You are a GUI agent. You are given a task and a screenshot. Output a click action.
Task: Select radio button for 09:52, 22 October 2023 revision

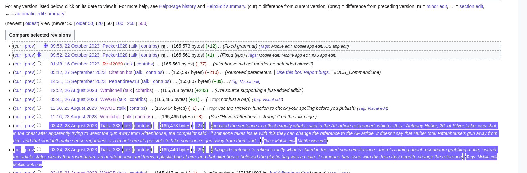pyautogui.click(x=39, y=55)
